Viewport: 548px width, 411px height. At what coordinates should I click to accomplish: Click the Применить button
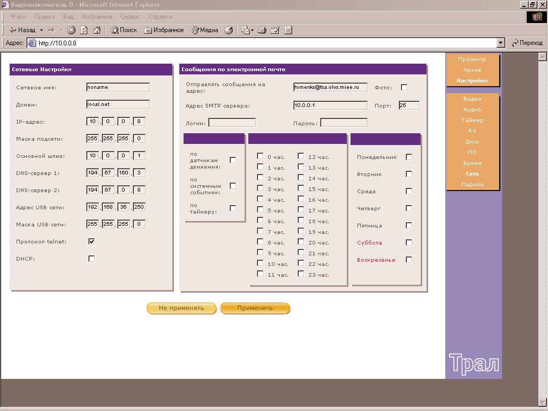(x=255, y=308)
